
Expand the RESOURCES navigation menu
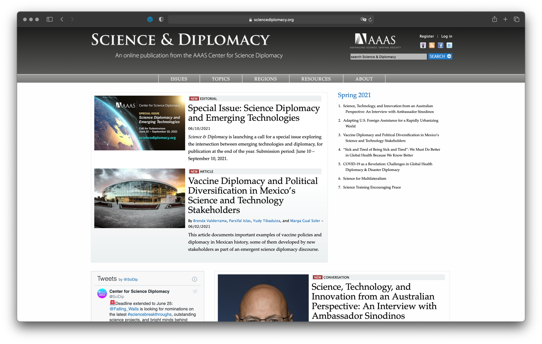pyautogui.click(x=316, y=79)
